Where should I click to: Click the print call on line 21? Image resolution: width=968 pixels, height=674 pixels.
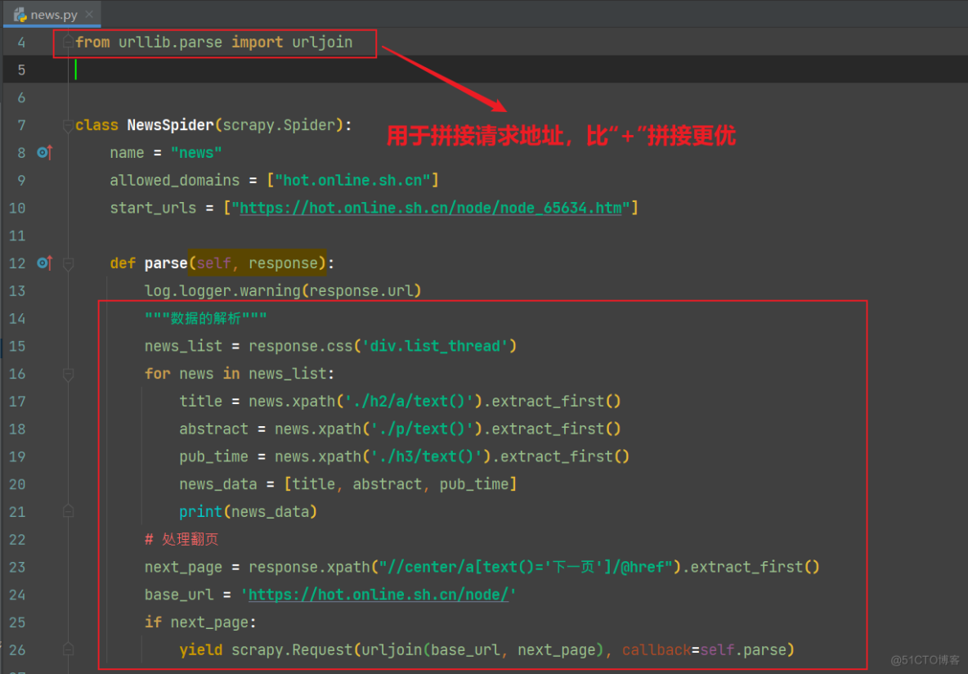tap(200, 511)
